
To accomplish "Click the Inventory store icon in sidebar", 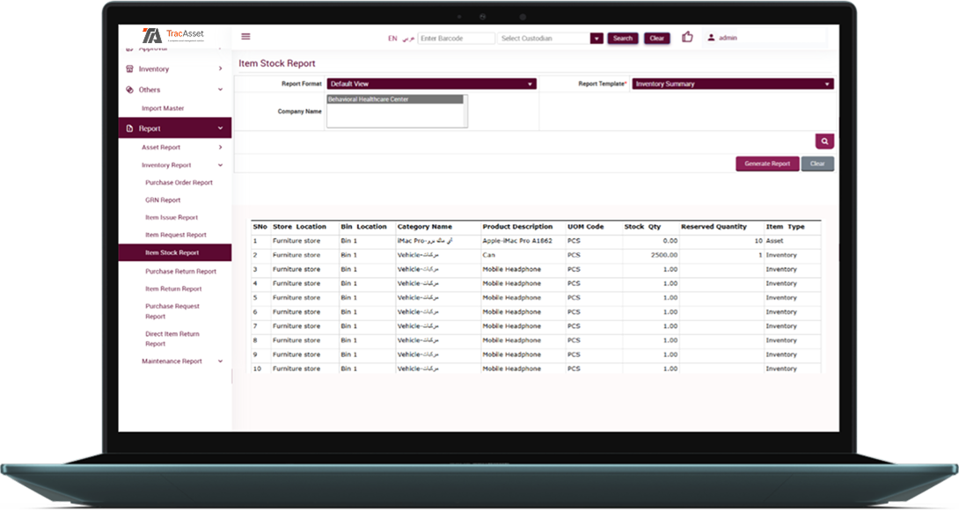I will 130,69.
